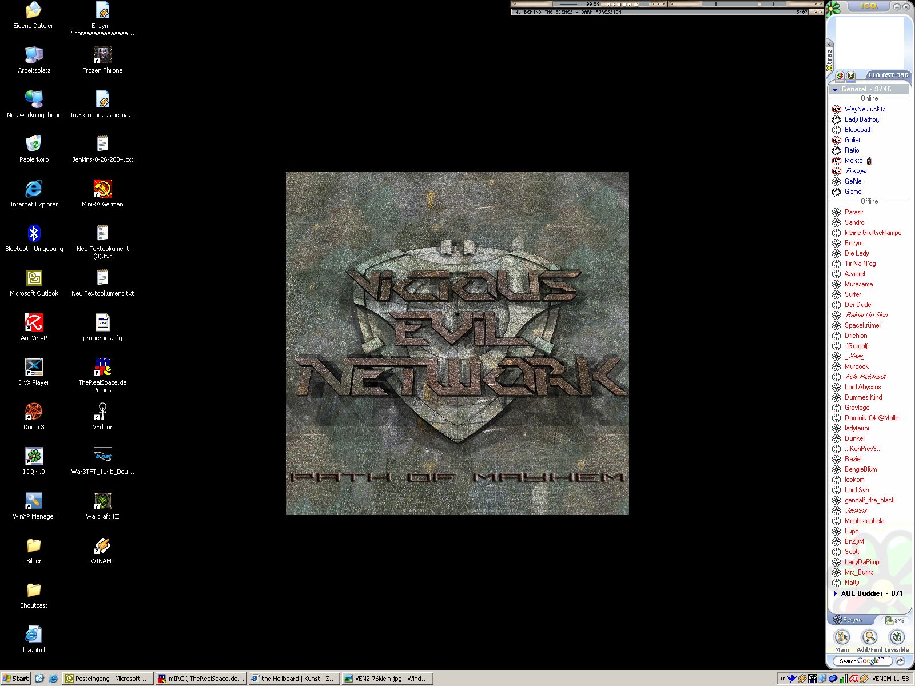
Task: Open Internet Explorer from Quick Launch
Action: (x=53, y=679)
